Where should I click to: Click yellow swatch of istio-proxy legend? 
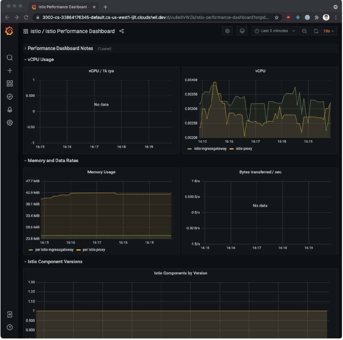coord(231,149)
